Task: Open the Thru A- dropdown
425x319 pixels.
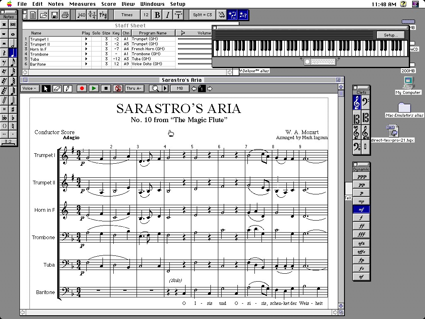Action: point(134,88)
